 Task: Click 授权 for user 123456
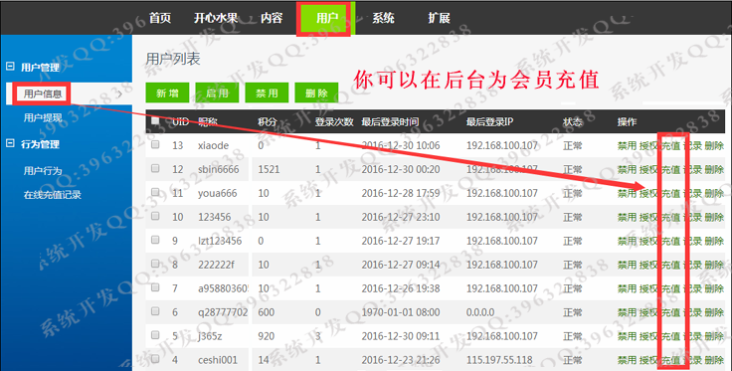(x=648, y=217)
